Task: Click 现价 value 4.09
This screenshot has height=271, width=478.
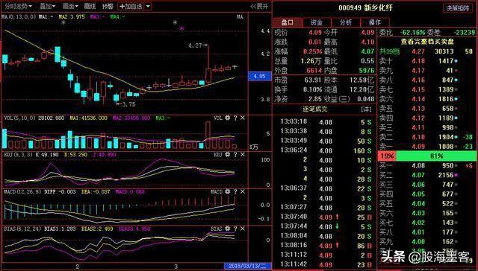Action: [x=315, y=32]
